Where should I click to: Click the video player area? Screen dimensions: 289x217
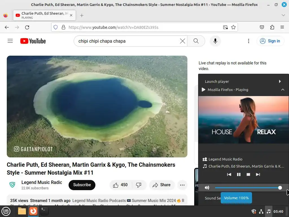click(x=97, y=107)
